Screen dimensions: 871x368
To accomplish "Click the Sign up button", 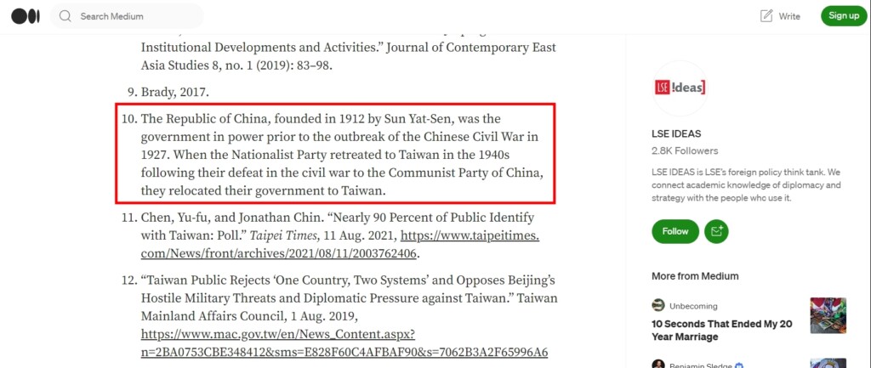I will 844,15.
